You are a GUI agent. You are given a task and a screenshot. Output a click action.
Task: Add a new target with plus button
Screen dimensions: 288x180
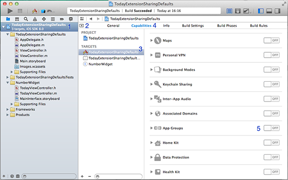(82, 176)
